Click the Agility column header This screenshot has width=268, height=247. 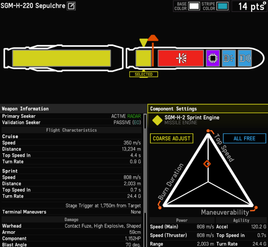point(241,220)
